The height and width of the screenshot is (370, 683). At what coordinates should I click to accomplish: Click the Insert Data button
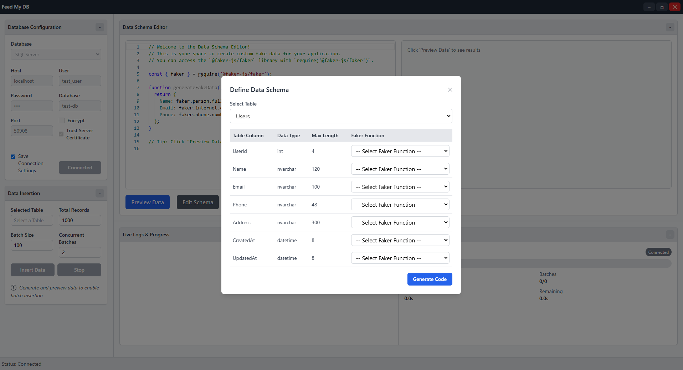32,270
